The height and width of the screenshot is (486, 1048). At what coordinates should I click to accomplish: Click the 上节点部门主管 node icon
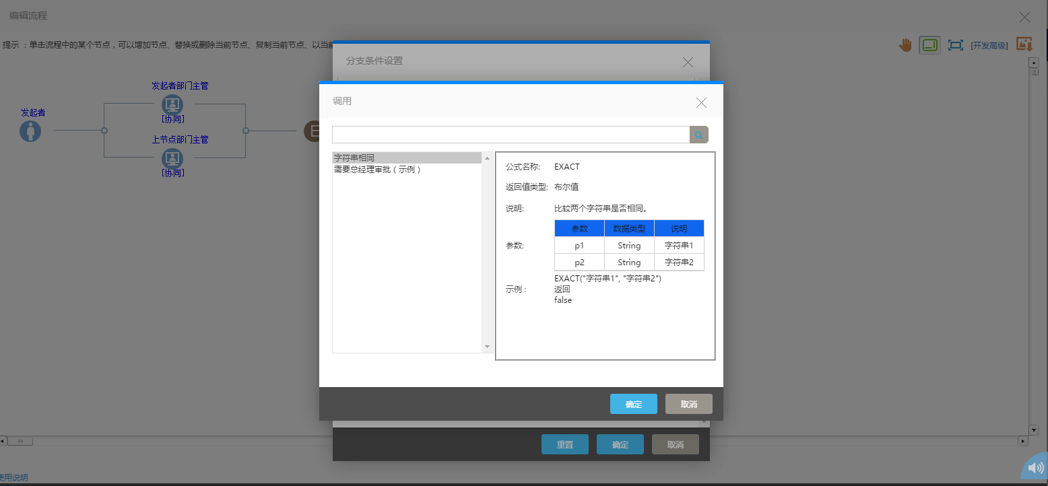pyautogui.click(x=172, y=158)
